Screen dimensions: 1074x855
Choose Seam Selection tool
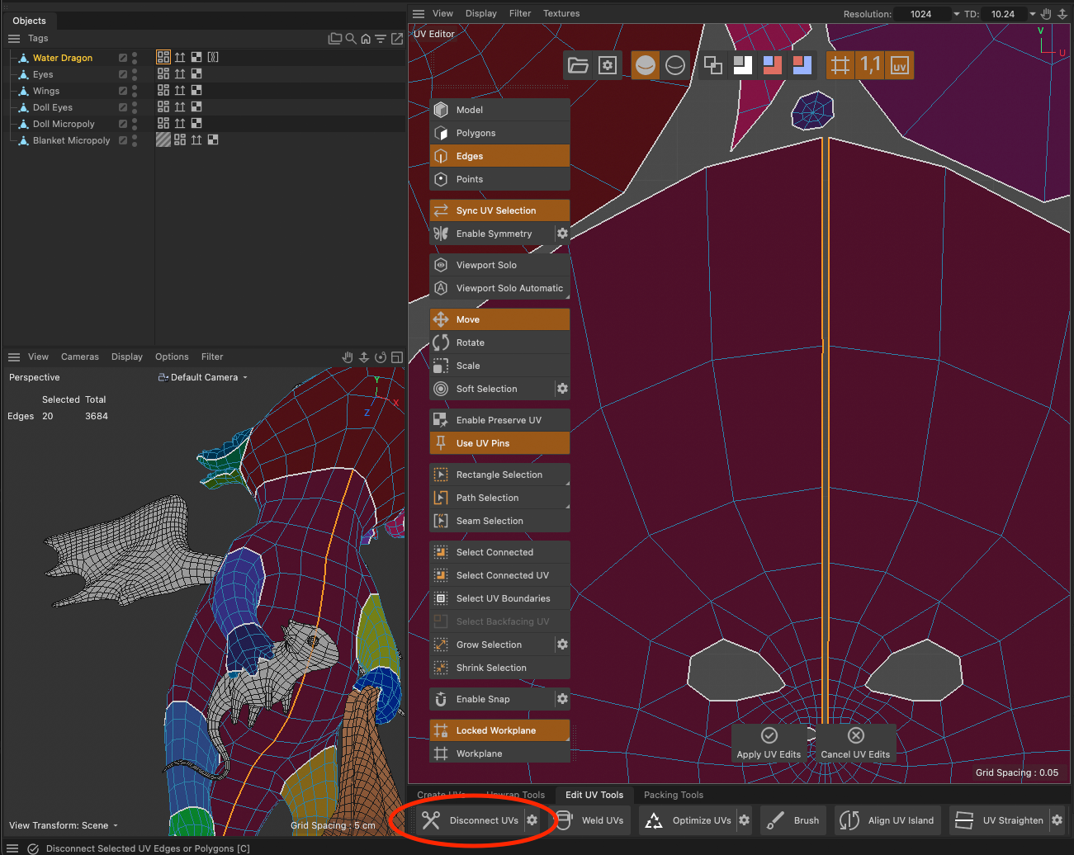(x=499, y=521)
